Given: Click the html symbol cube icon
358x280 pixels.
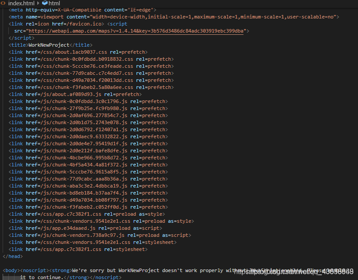Looking at the screenshot, I should click(x=44, y=3).
